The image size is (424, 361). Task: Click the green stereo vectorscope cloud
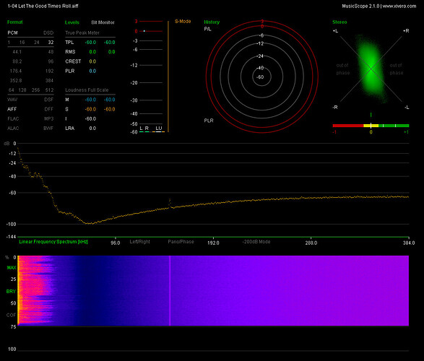pyautogui.click(x=371, y=69)
